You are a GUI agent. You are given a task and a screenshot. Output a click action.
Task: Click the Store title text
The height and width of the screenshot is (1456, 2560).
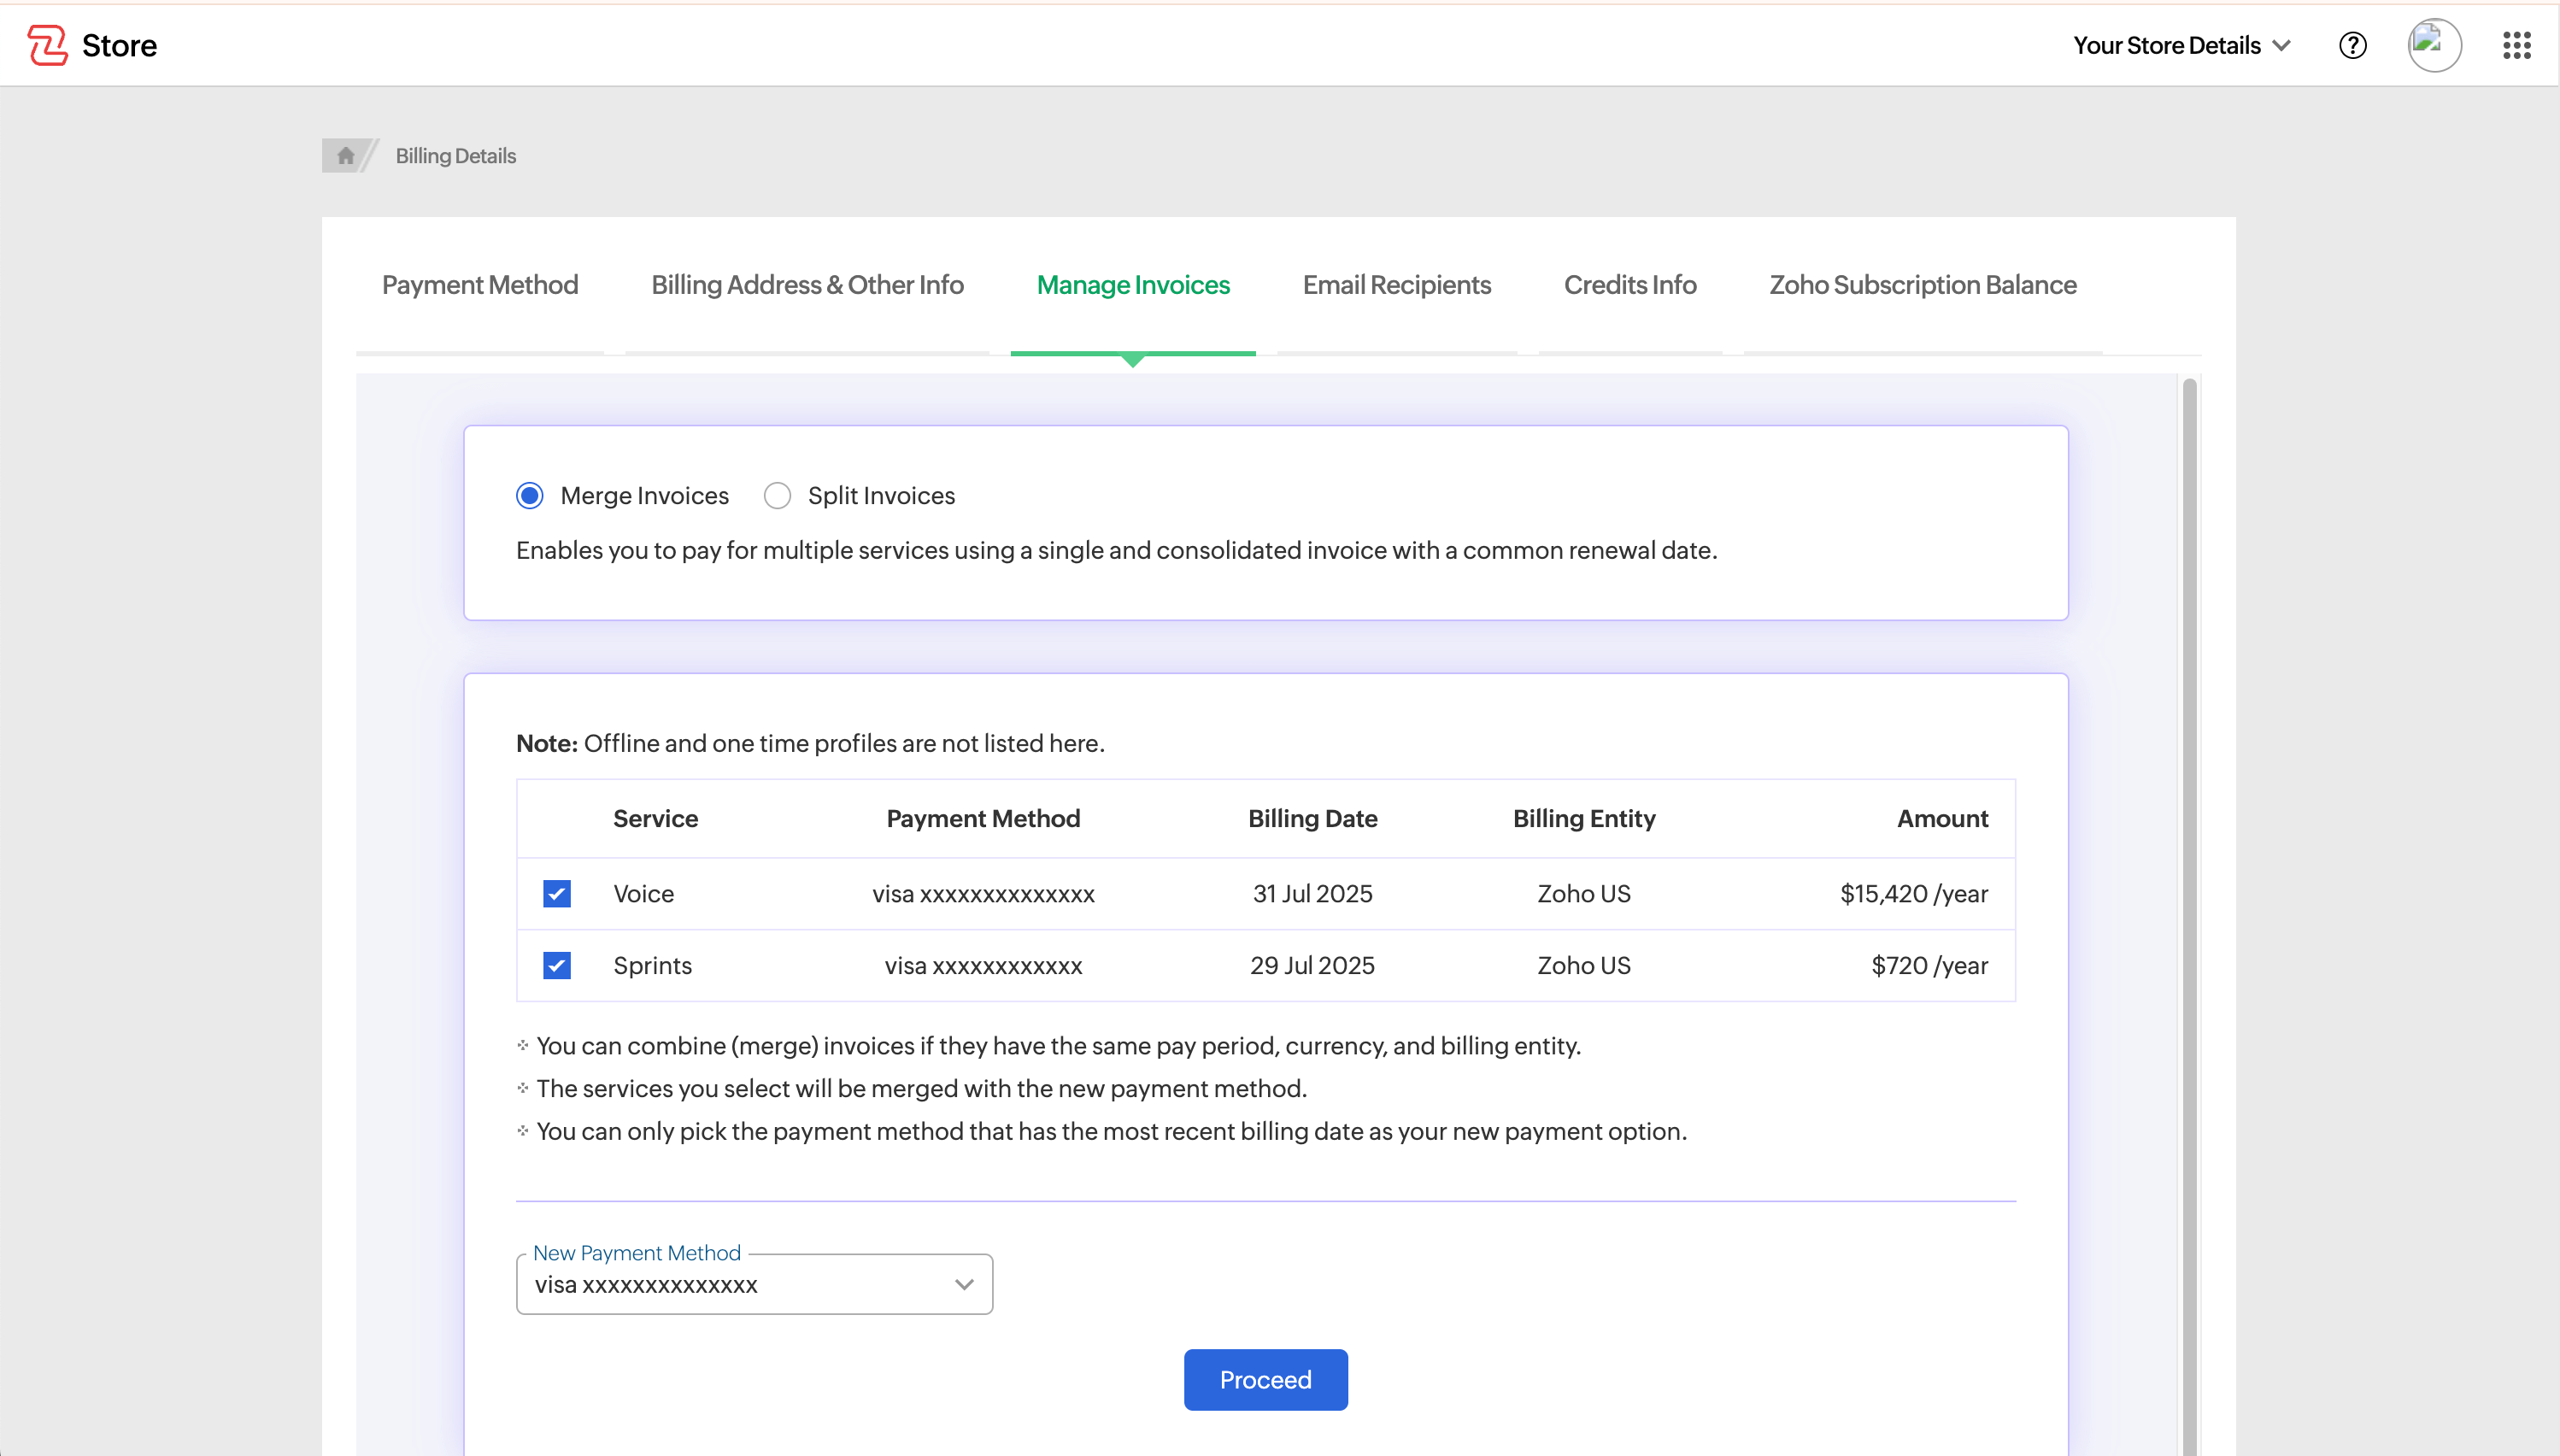click(119, 45)
